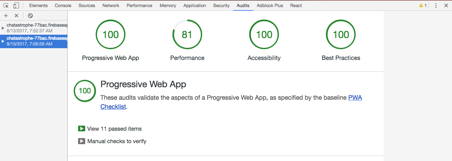Activate the inspect element picker icon

click(6, 5)
